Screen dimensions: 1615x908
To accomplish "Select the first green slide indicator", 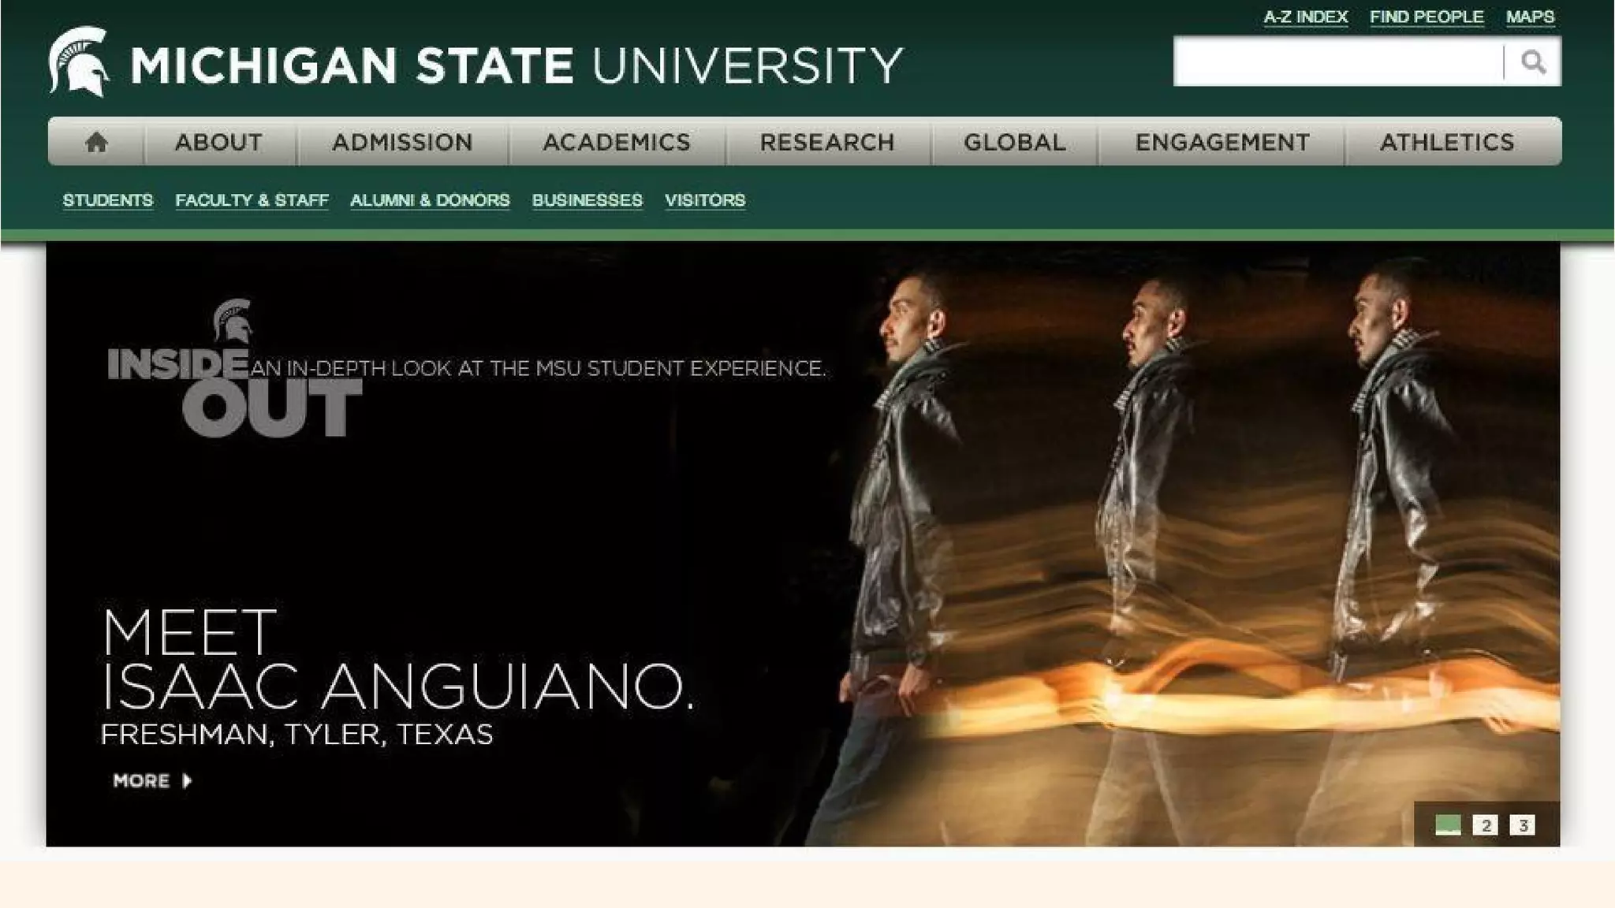I will 1448,825.
